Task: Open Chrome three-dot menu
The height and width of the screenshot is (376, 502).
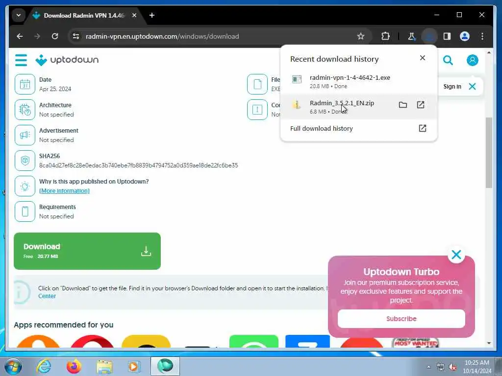Action: click(x=482, y=36)
